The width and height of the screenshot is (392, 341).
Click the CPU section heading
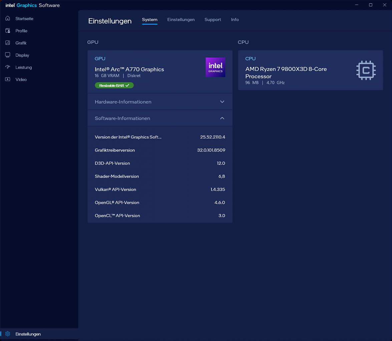pos(243,42)
